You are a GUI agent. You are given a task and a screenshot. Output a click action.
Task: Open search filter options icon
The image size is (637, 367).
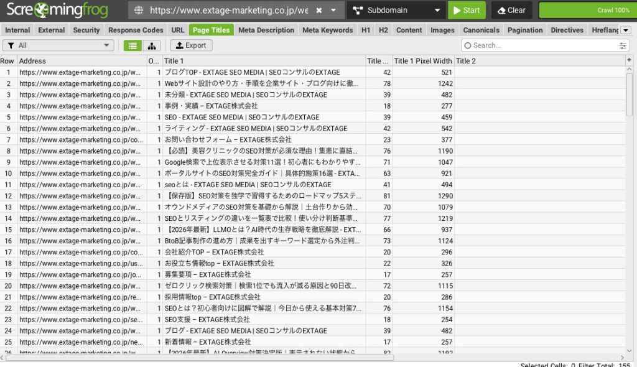click(x=623, y=45)
